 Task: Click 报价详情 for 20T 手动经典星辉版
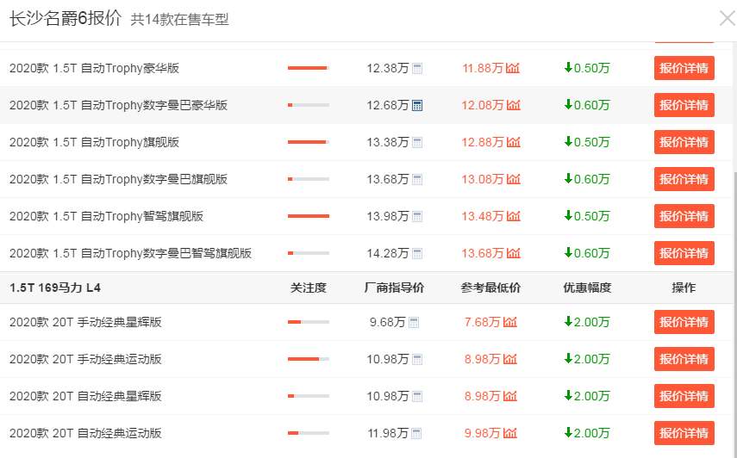pos(684,322)
